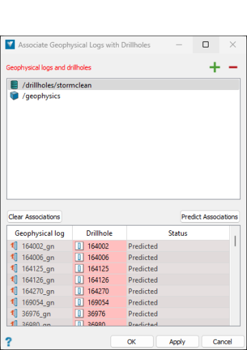Click Clear Associations button
Screen dimensions: 247x350
[34, 217]
